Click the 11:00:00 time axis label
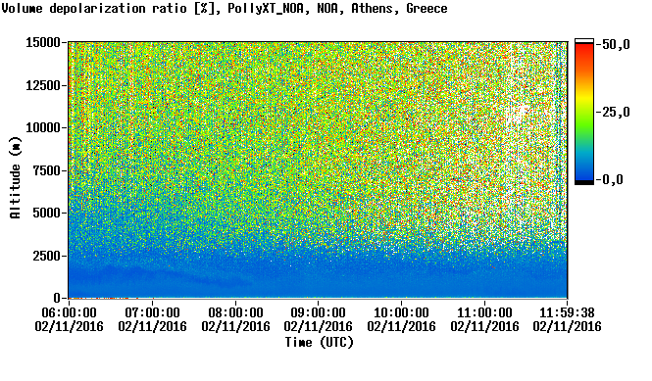The height and width of the screenshot is (381, 652). pos(484,312)
